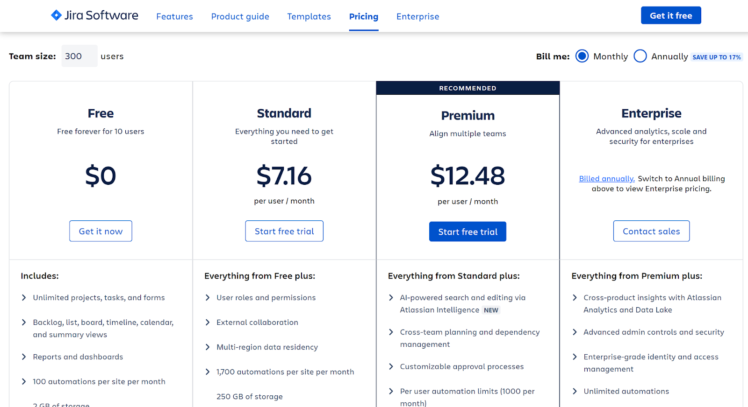Expand Unlimited projects, tasks, and forms chevron
Viewport: 748px width, 407px height.
point(24,298)
